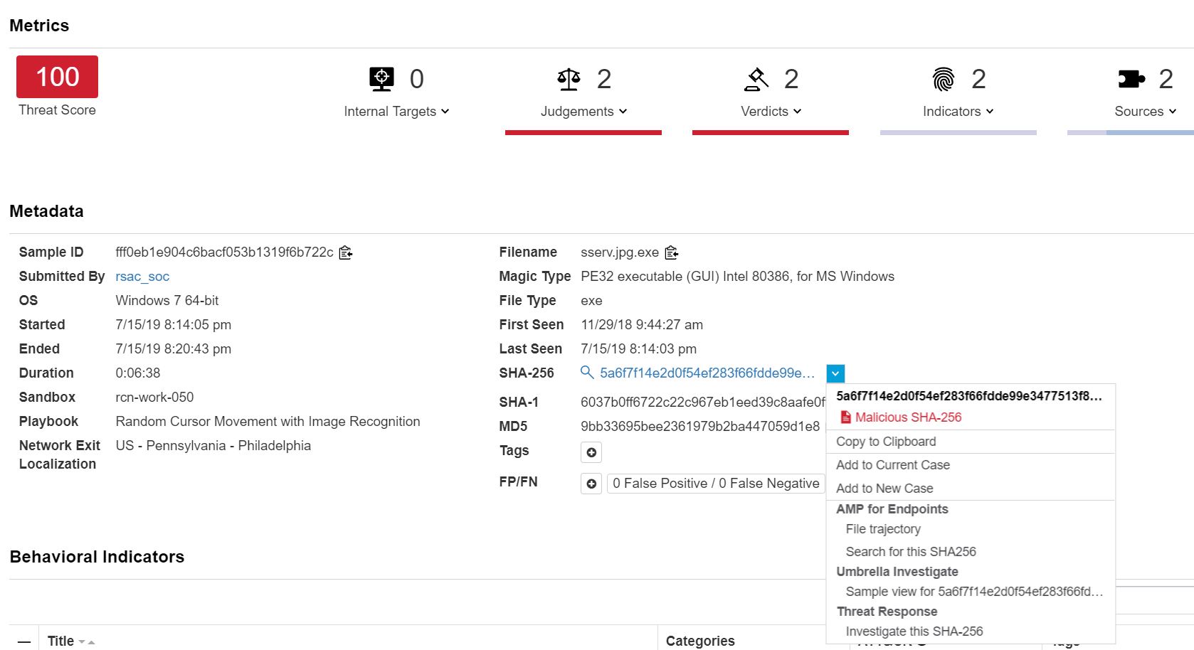Click the Judgements scales icon
The image size is (1194, 650).
click(x=569, y=79)
